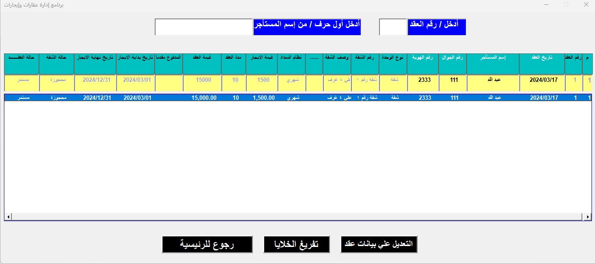Click yellow apartment description field غرف
The image size is (595, 264).
tap(337, 83)
